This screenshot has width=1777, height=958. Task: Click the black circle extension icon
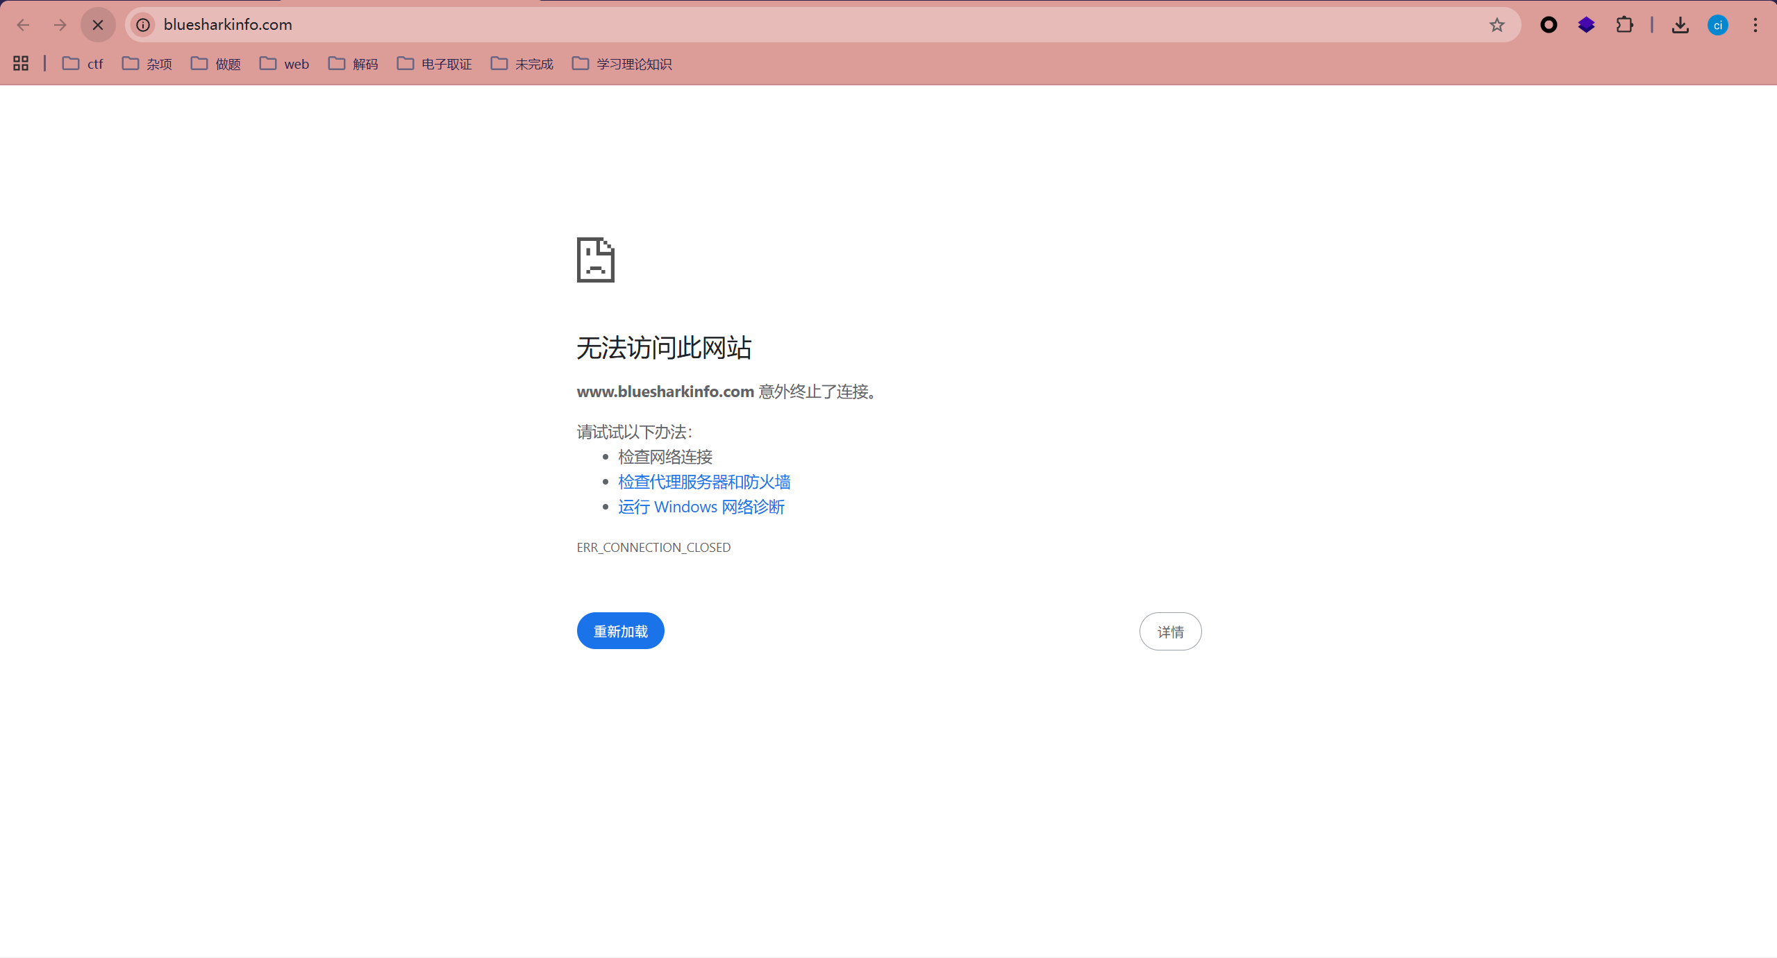pyautogui.click(x=1548, y=25)
